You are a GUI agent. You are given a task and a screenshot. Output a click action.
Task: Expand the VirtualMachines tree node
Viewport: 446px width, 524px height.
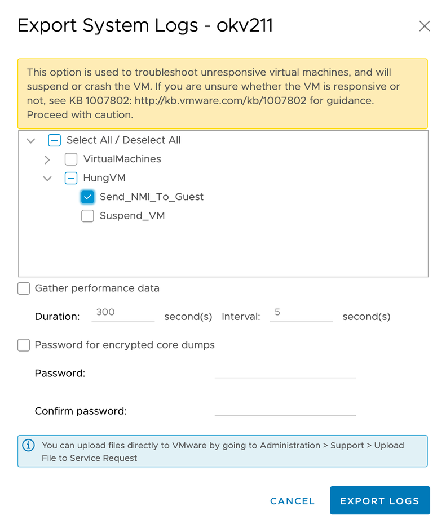click(x=47, y=159)
